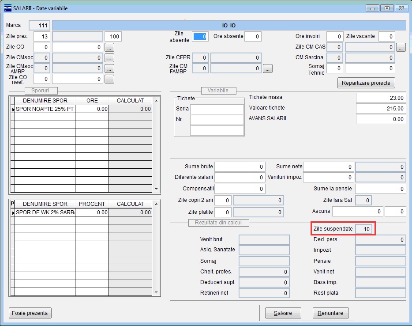Open the Zile CMsoc details ellipsis button
This screenshot has height=326, width=412.
(x=109, y=58)
